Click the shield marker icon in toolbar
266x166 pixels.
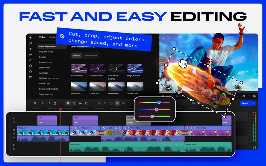pyautogui.click(x=86, y=103)
